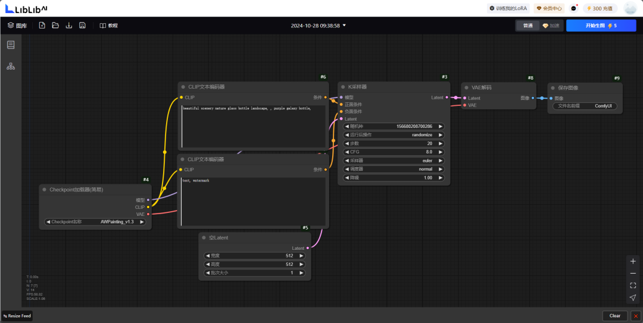This screenshot has width=643, height=323.
Task: Open the node tree hierarchy sidebar icon
Action: 11,66
